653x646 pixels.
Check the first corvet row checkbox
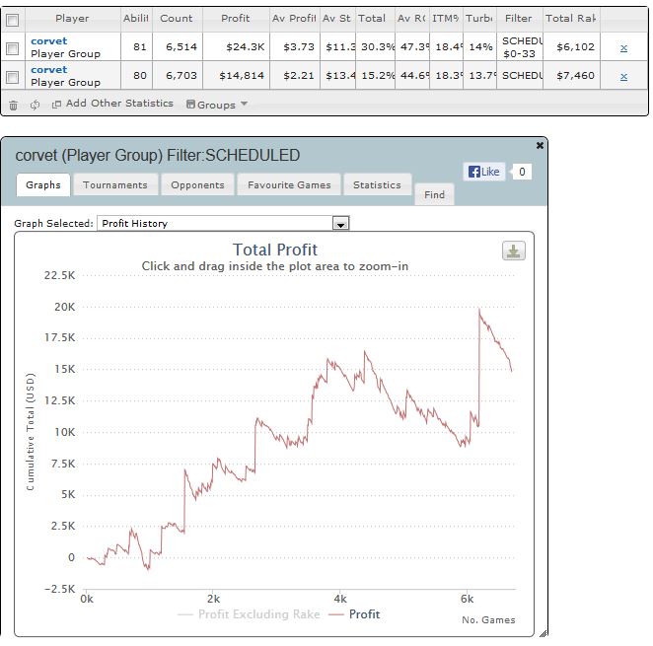tap(13, 47)
